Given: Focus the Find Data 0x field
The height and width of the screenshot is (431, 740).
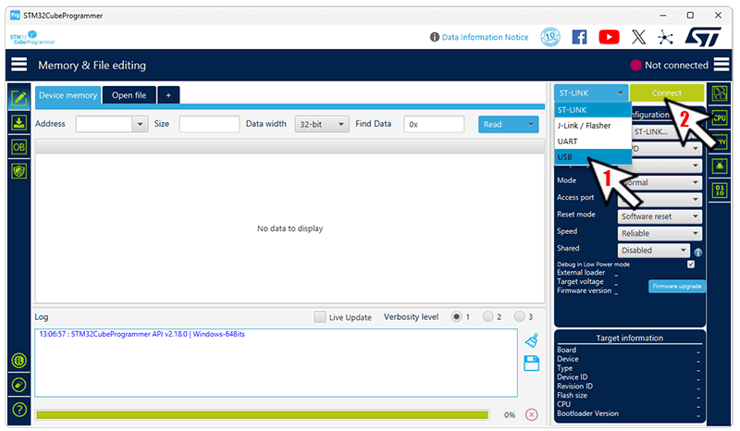Looking at the screenshot, I should [434, 124].
